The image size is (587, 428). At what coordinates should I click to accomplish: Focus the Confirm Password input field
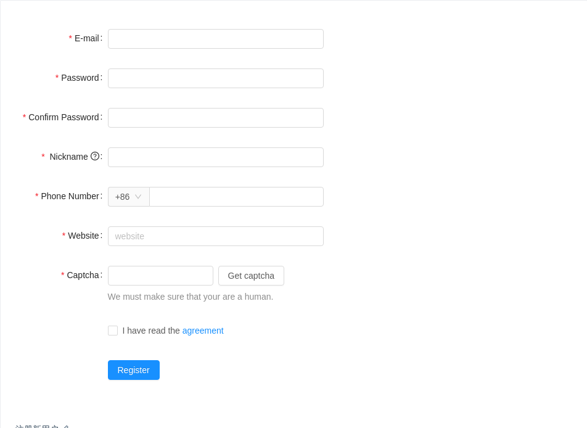pos(216,118)
